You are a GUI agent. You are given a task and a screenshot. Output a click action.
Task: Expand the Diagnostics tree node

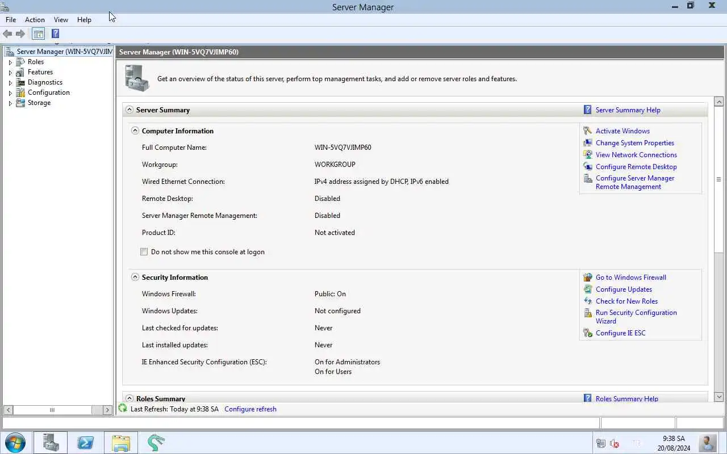(10, 83)
